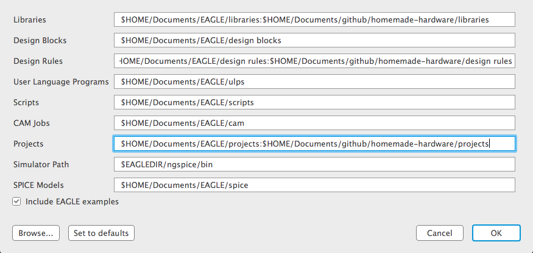Click the Include EAGLE examples label text
The width and height of the screenshot is (533, 253).
(x=72, y=201)
